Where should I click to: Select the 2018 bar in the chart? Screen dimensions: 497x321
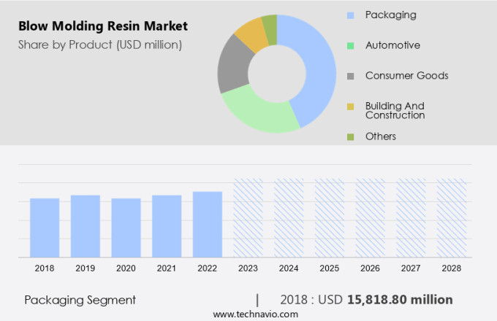pos(45,228)
